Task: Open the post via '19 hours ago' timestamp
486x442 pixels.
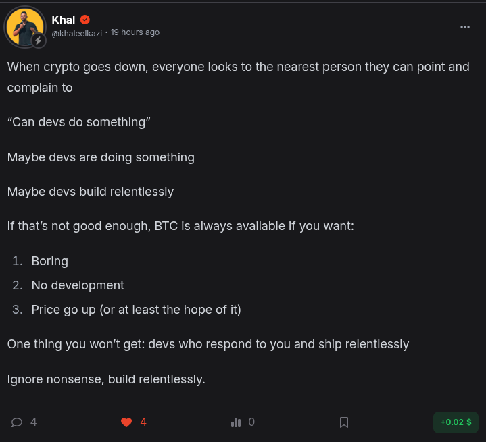Action: (135, 32)
